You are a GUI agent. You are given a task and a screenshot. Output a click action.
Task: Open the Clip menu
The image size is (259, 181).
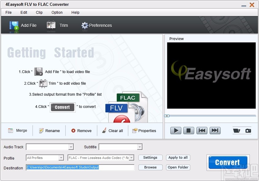coord(39,13)
